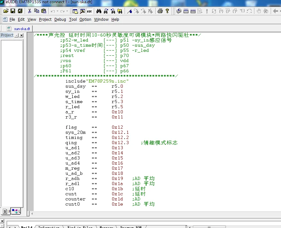Click the src view toolbar button
Image resolution: width=281 pixels, height=228 pixels.
tap(89, 11)
